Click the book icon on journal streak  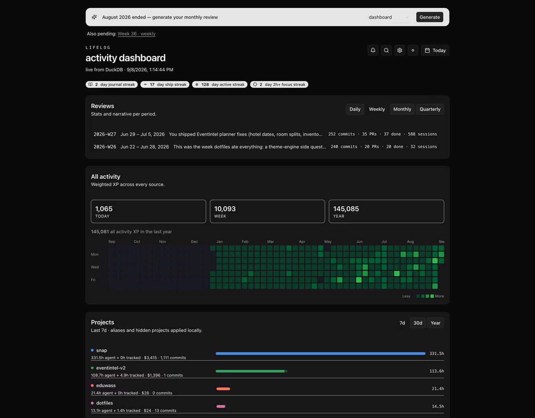[x=91, y=84]
